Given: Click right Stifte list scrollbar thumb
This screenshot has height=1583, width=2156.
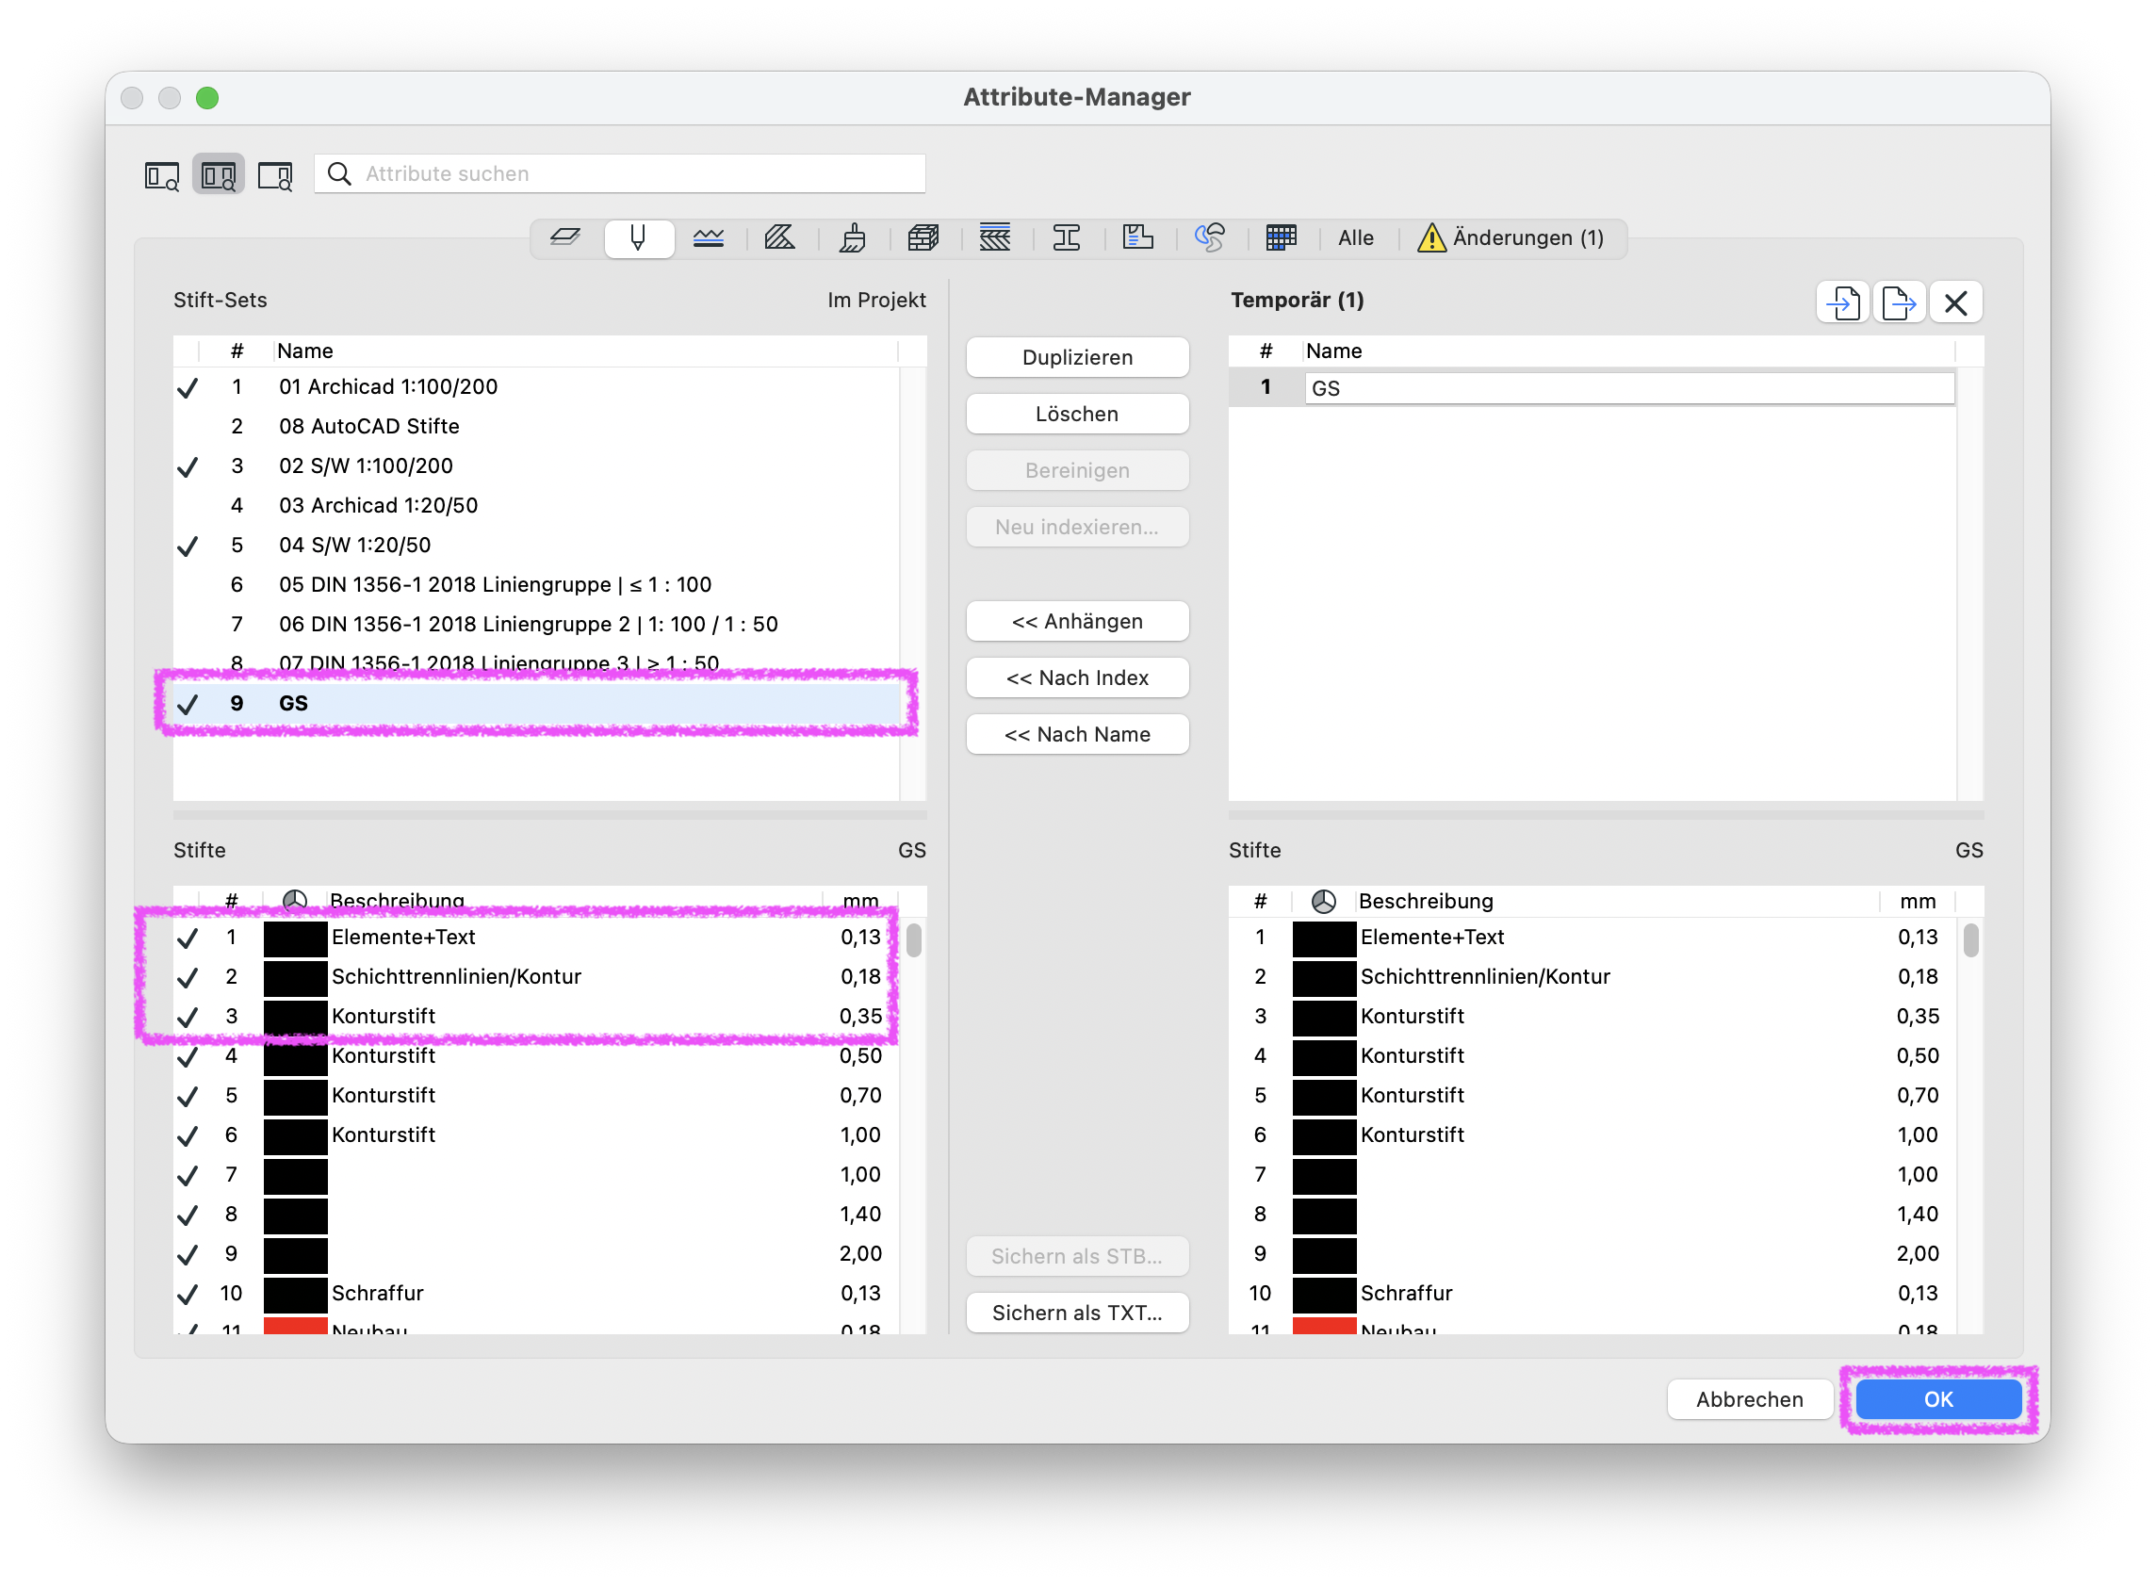Looking at the screenshot, I should point(1970,940).
